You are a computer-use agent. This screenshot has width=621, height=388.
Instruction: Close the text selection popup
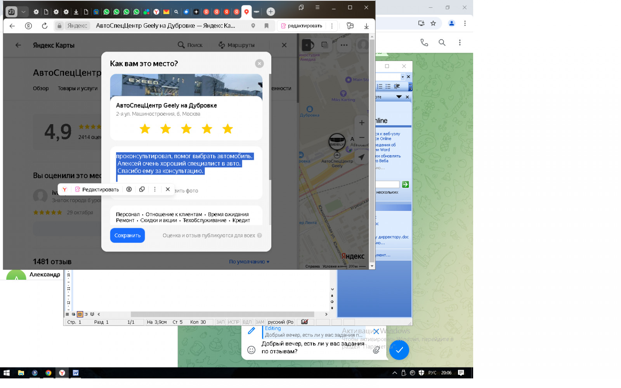[x=168, y=189]
